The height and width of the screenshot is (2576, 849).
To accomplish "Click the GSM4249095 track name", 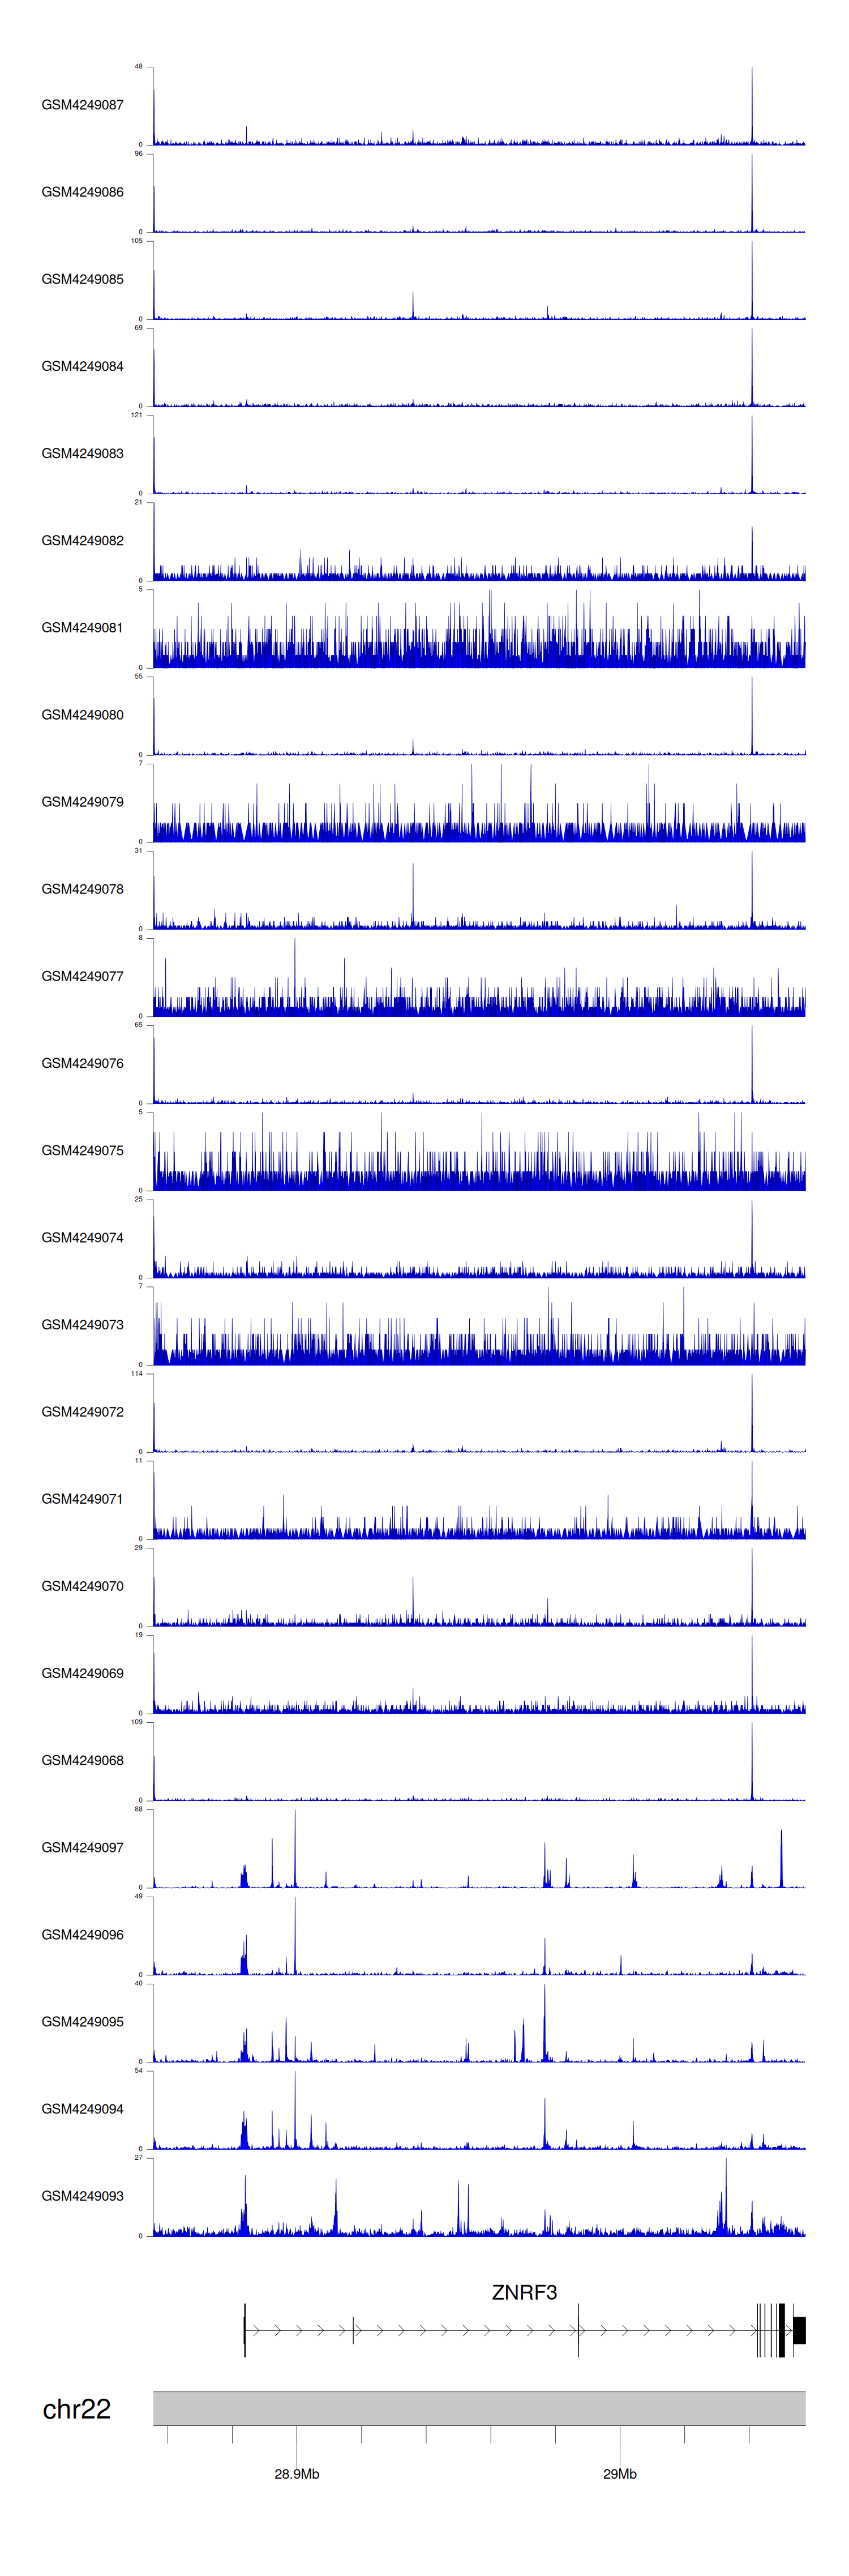I will pyautogui.click(x=82, y=2021).
